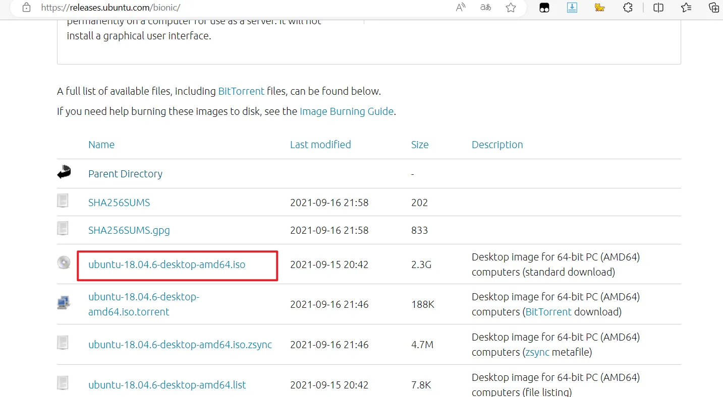The width and height of the screenshot is (723, 397).
Task: Click the file icon beside SHA256SUMS.gpg
Action: tap(63, 228)
